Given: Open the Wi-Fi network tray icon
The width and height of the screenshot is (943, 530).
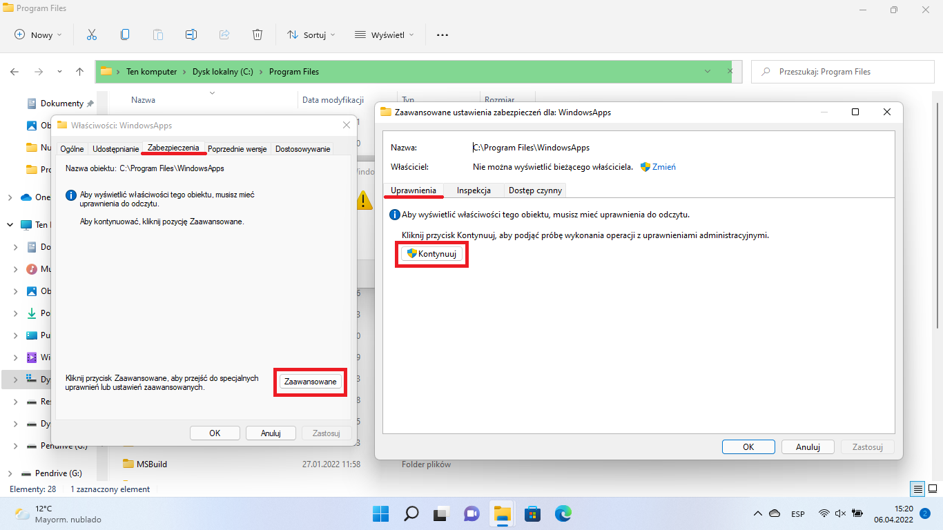Looking at the screenshot, I should coord(824,513).
